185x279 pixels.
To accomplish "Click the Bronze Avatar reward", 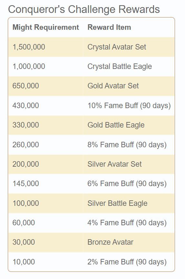I will pyautogui.click(x=110, y=242).
